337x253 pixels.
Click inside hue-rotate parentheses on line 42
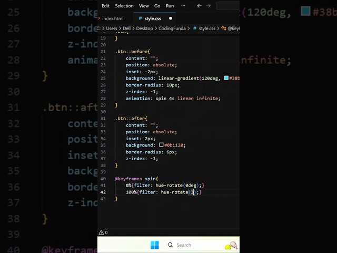[192, 192]
